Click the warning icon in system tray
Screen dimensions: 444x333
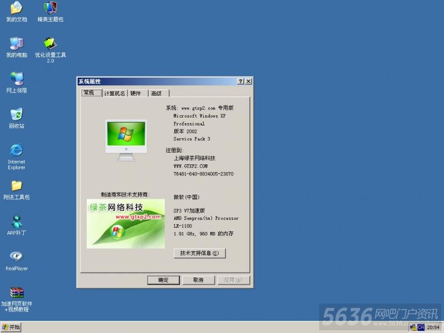pyautogui.click(x=413, y=327)
